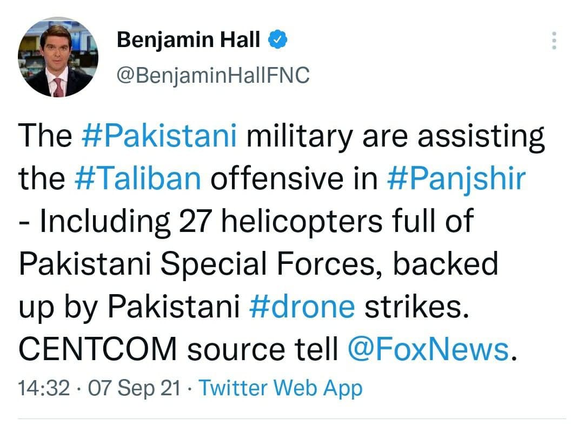The height and width of the screenshot is (425, 584).
Task: Open the Twitter Web App source link
Action: tap(281, 388)
